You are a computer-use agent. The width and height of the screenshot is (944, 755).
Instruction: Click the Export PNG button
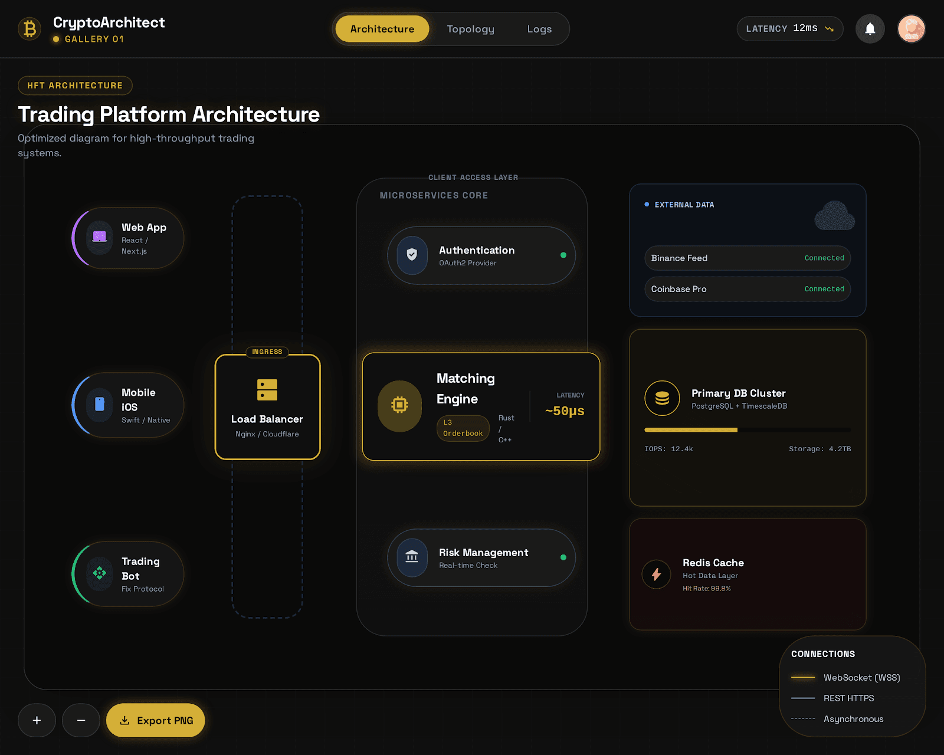(x=155, y=720)
